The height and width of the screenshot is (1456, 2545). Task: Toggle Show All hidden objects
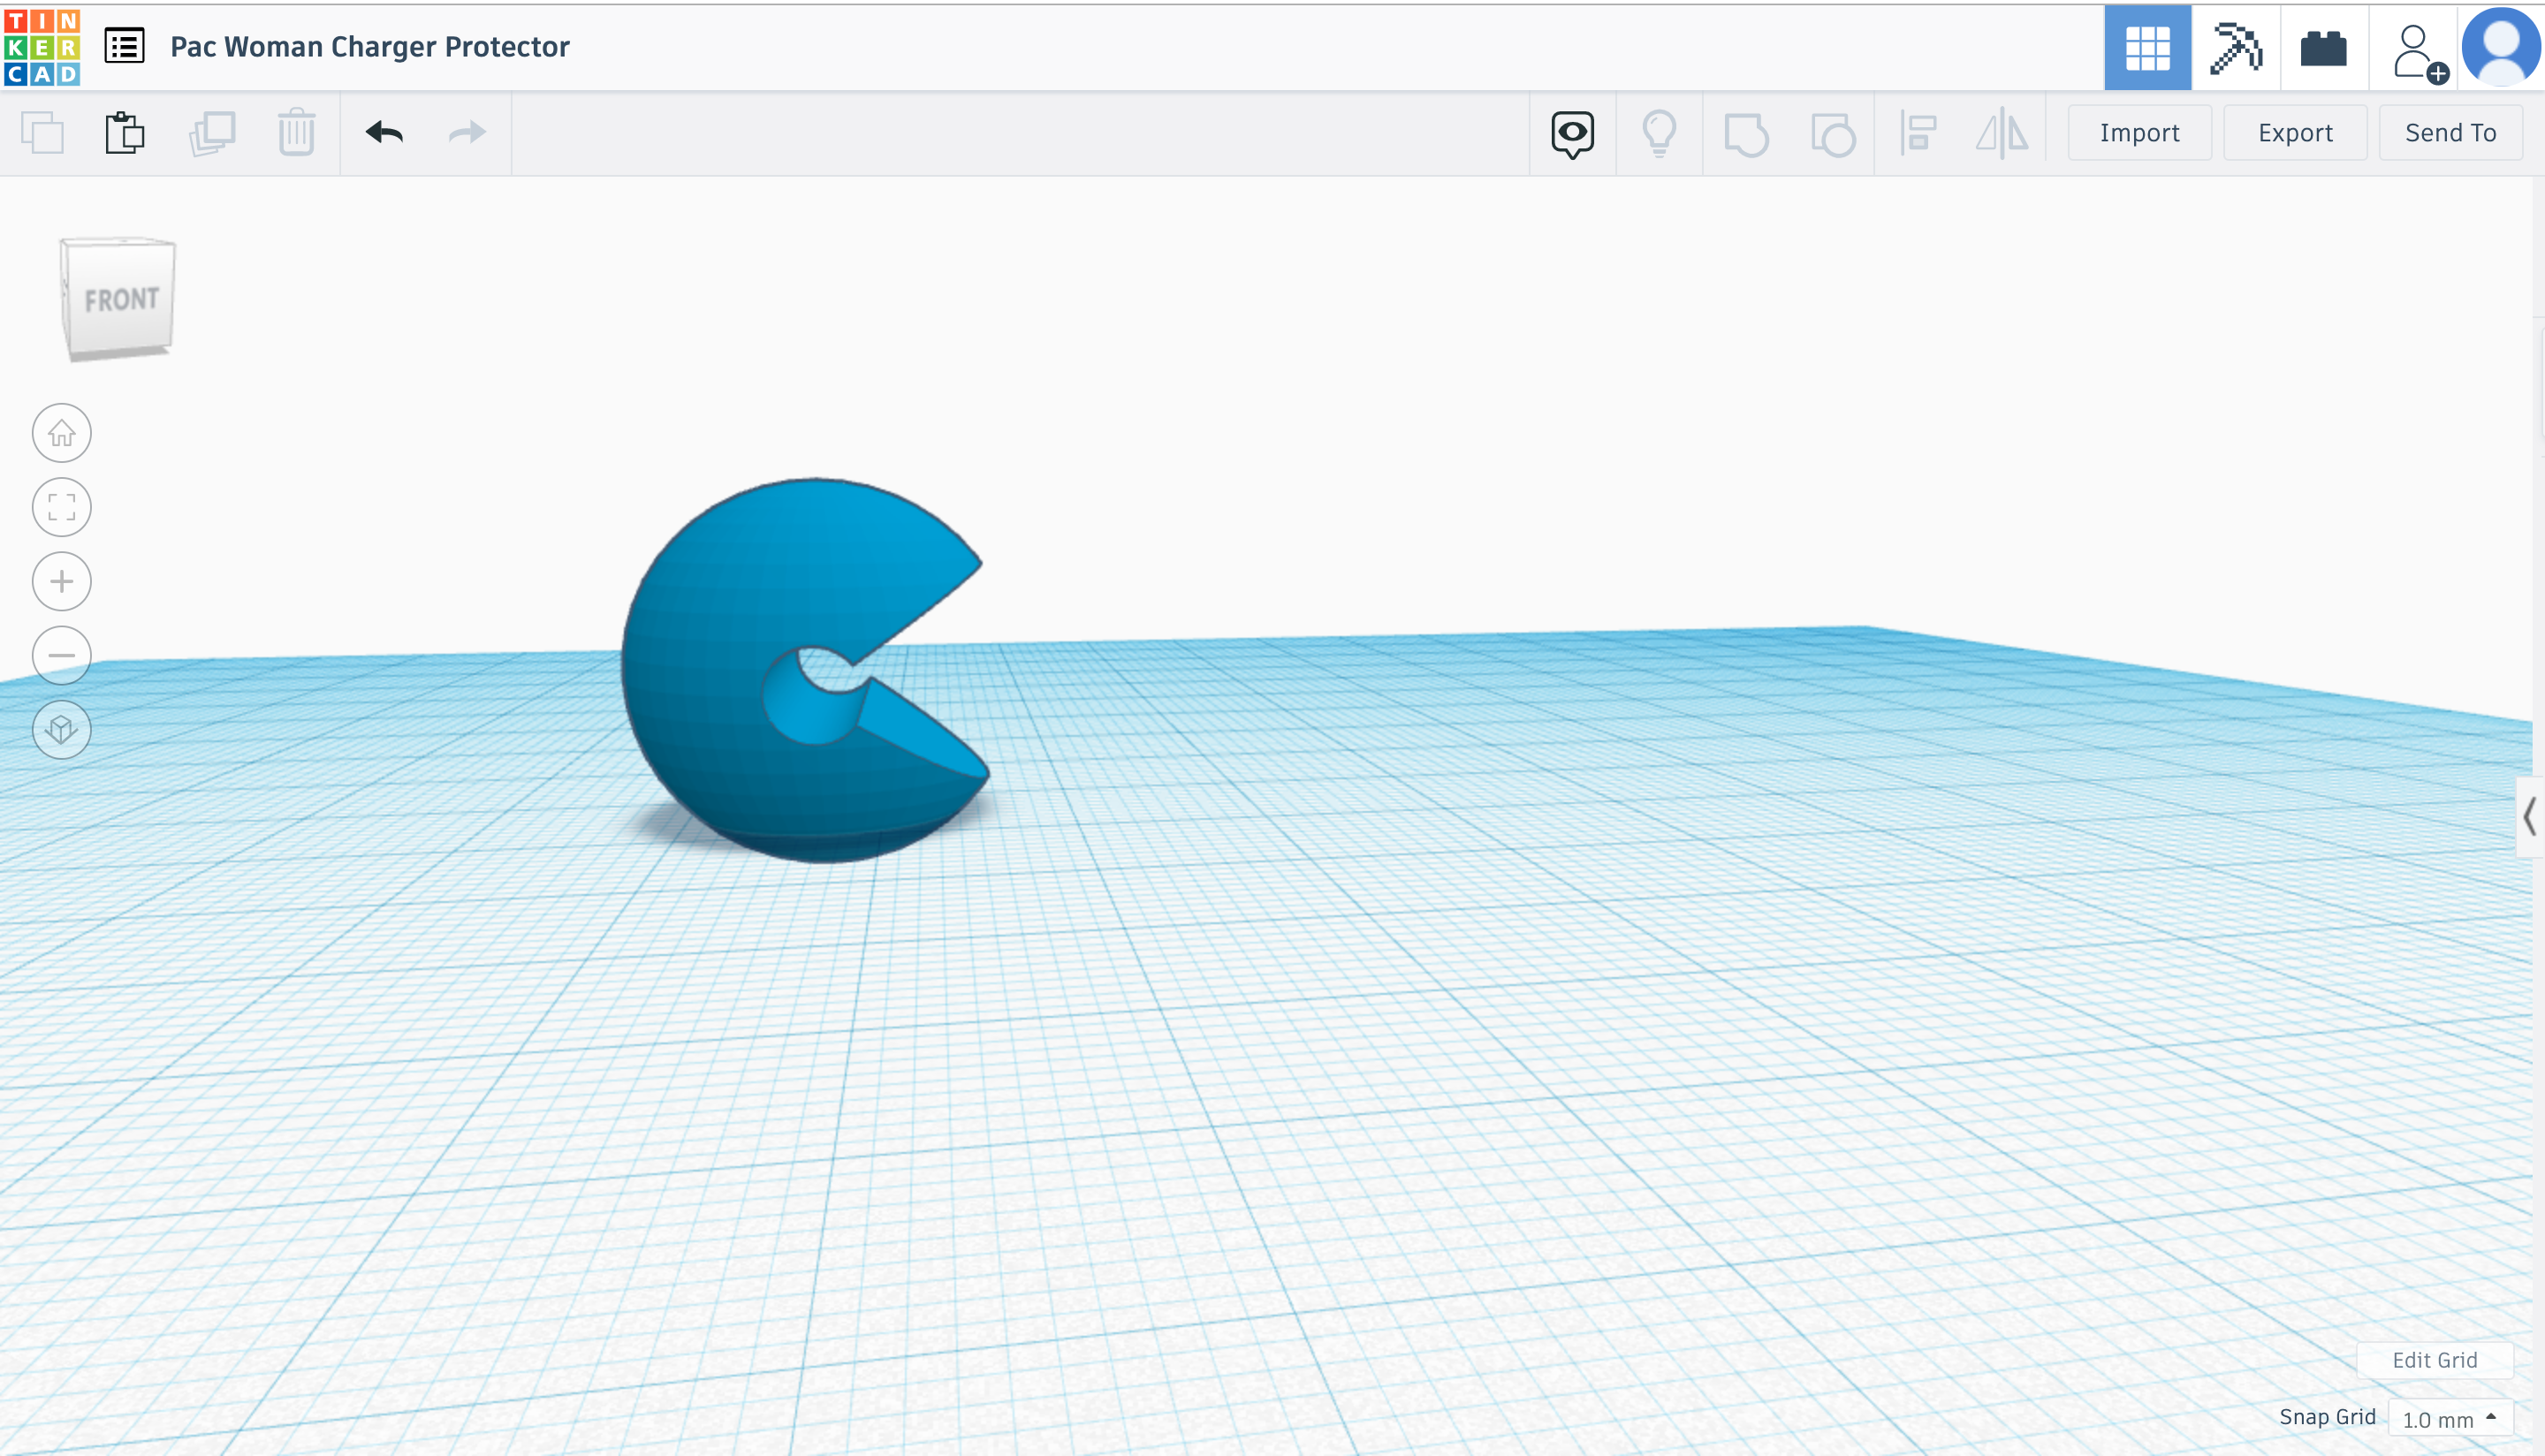(1572, 133)
